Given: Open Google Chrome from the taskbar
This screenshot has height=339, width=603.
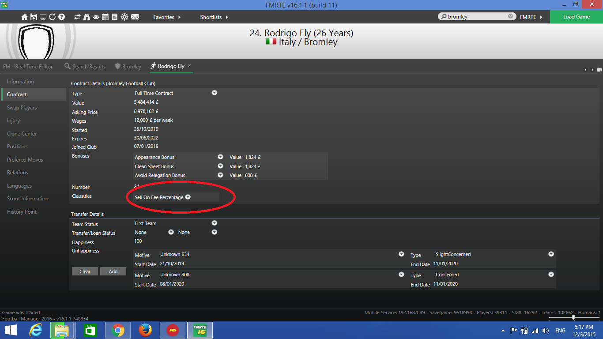Looking at the screenshot, I should [118, 330].
